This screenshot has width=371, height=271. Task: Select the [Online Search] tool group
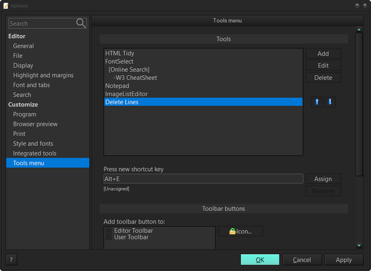(129, 70)
